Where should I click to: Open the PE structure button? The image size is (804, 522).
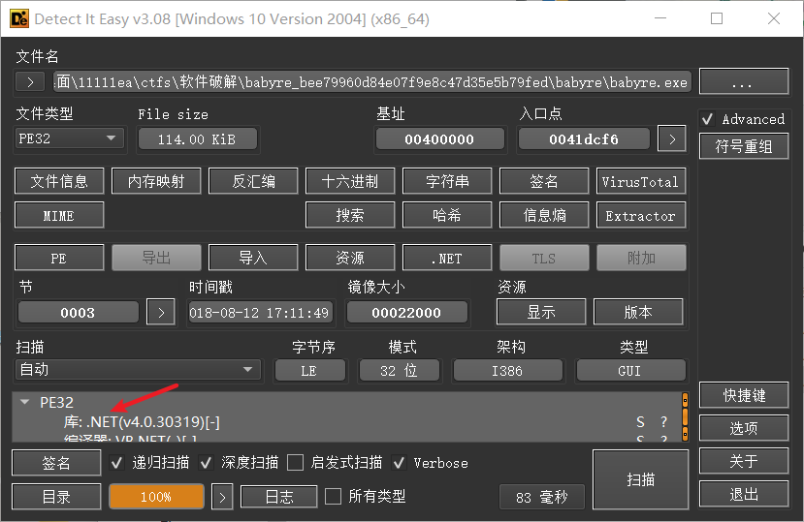(x=59, y=258)
